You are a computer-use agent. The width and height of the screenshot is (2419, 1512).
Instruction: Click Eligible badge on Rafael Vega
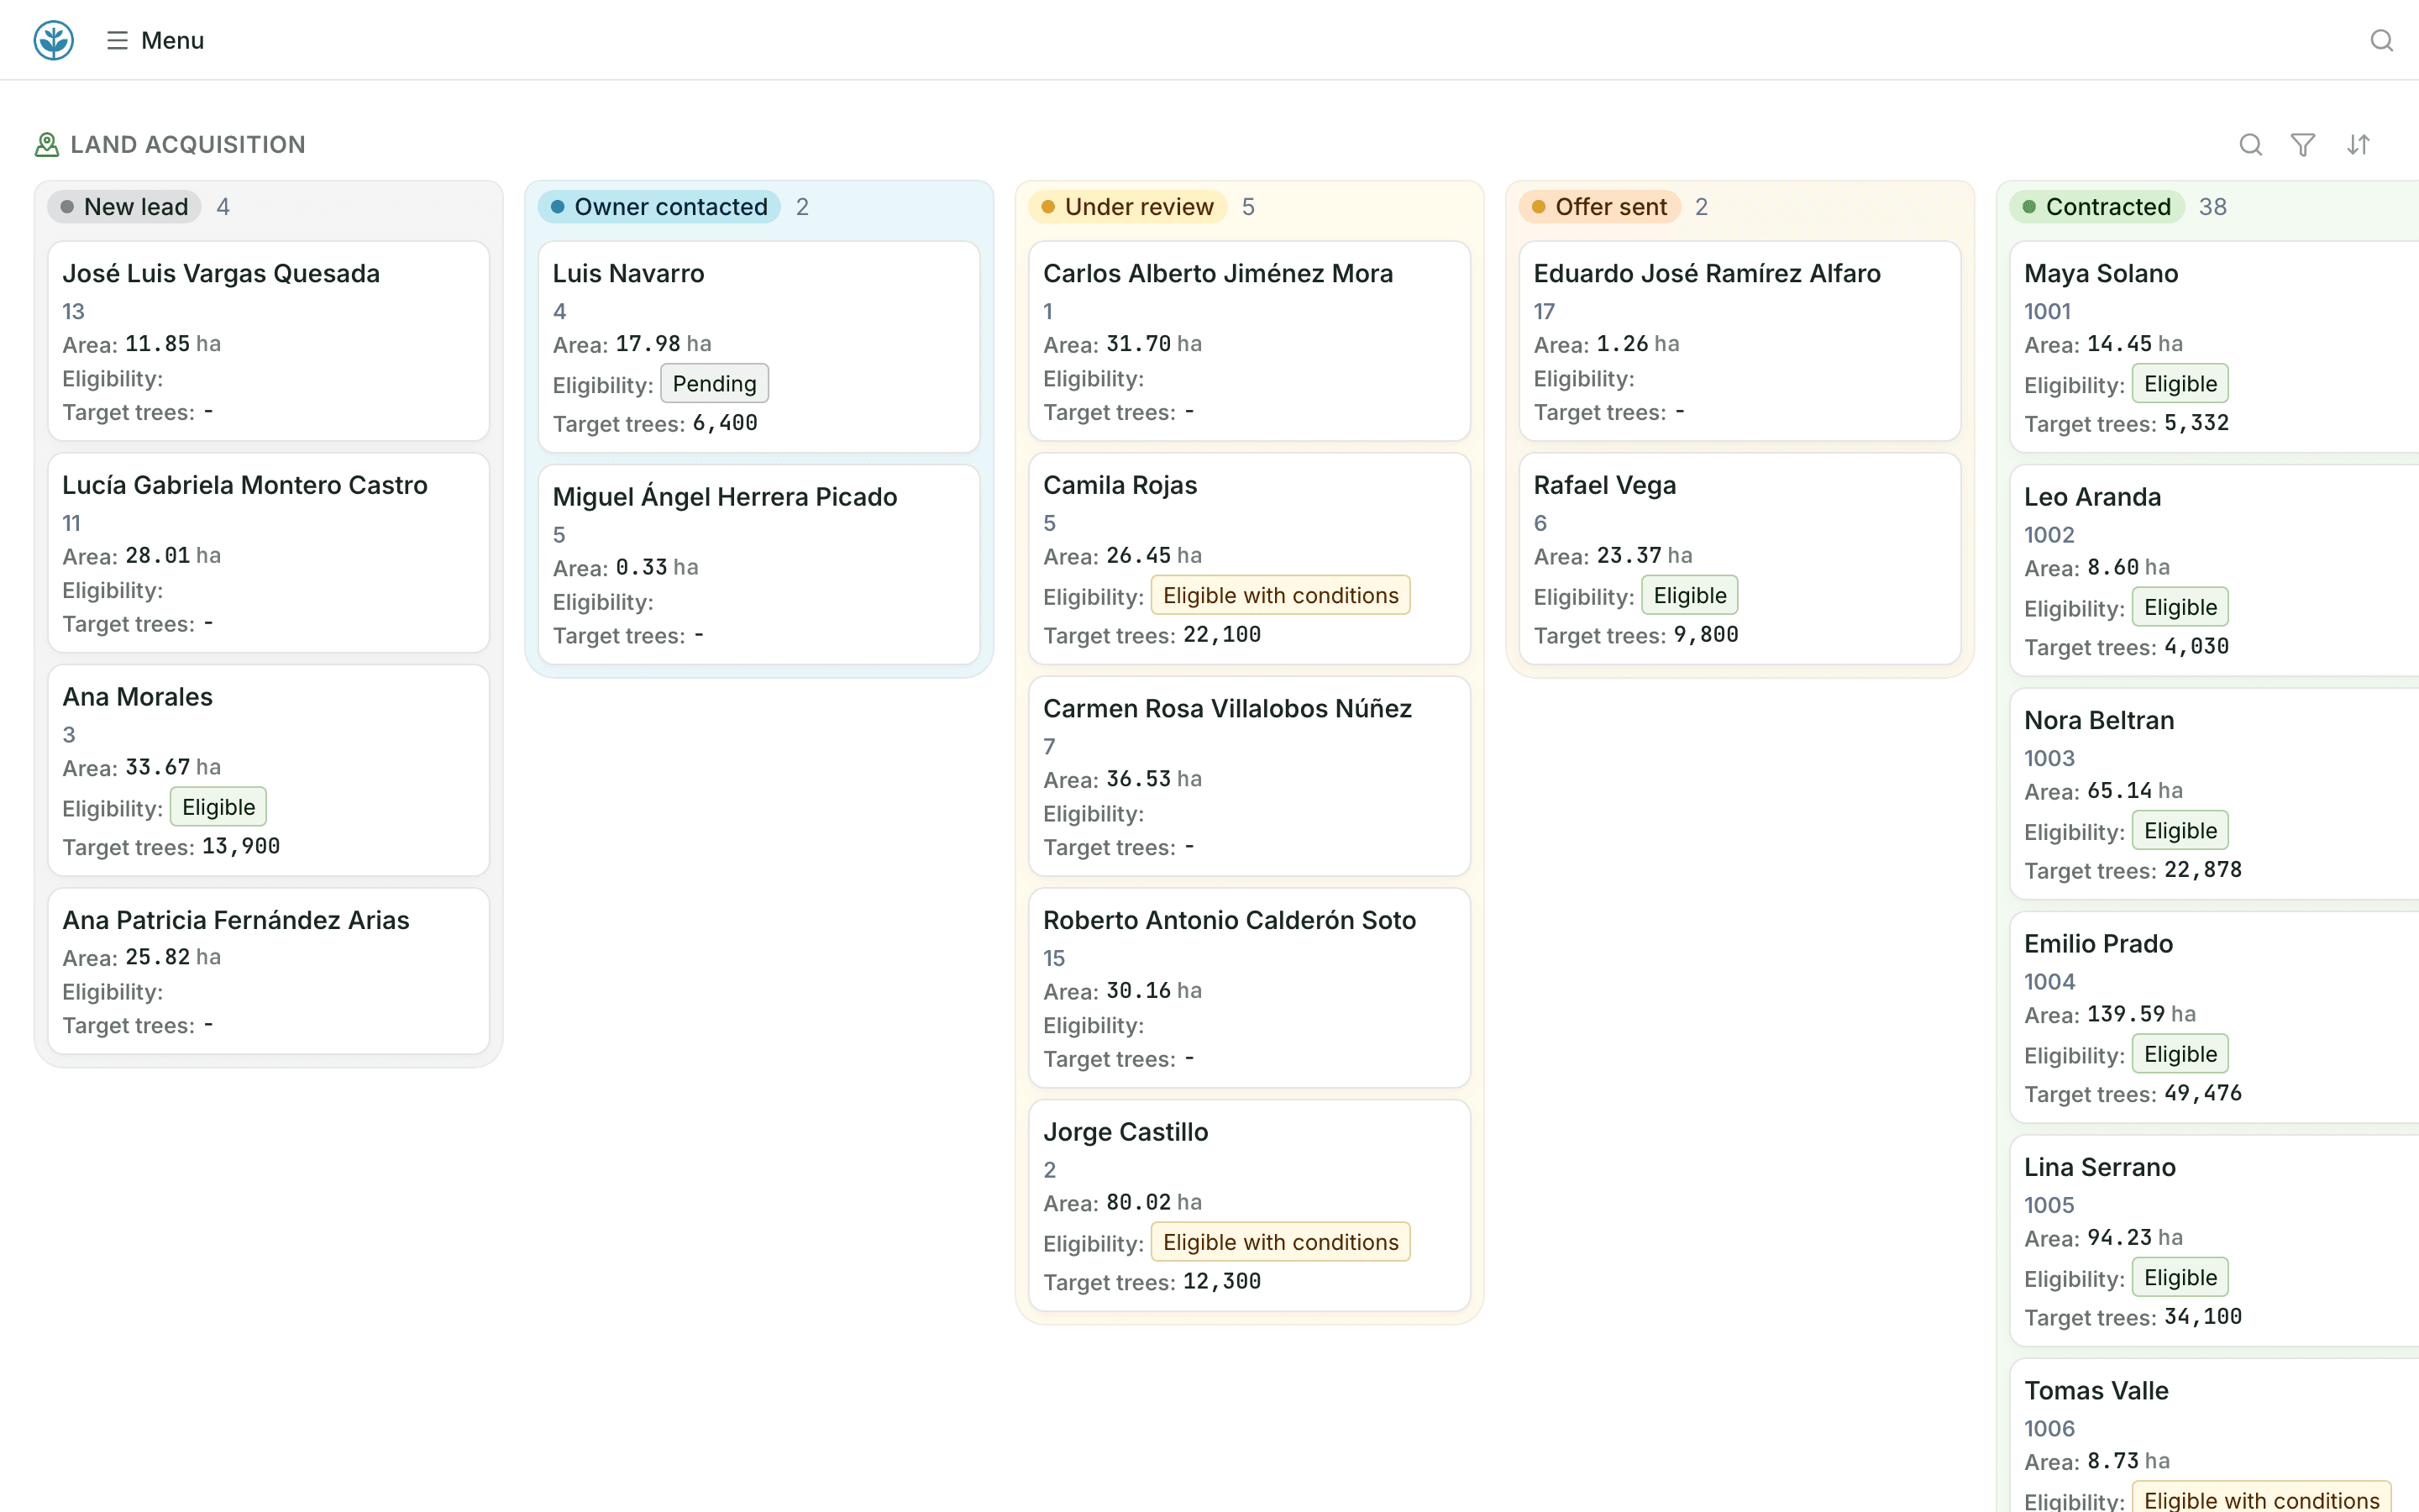[x=1689, y=596]
